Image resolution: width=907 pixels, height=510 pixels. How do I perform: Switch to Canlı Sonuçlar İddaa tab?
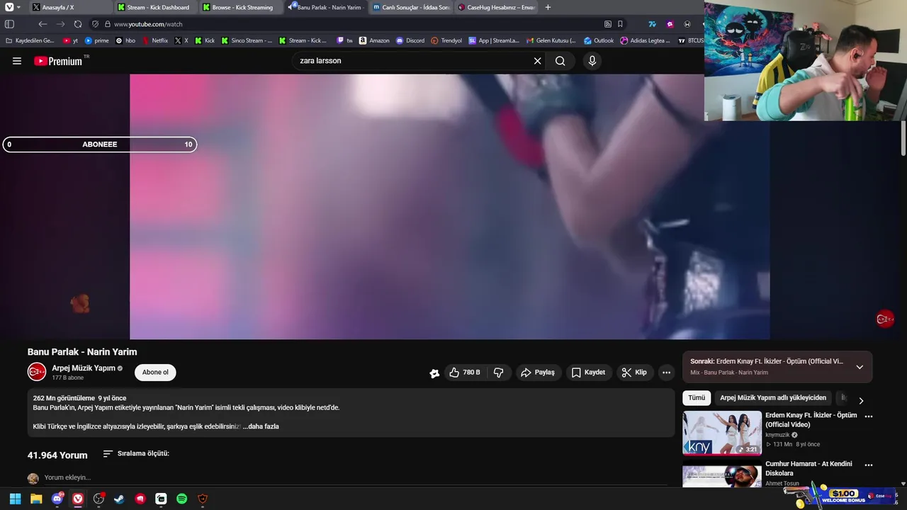[x=411, y=7]
